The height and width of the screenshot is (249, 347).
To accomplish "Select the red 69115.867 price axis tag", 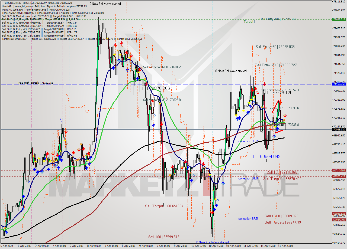I will pos(339,170).
